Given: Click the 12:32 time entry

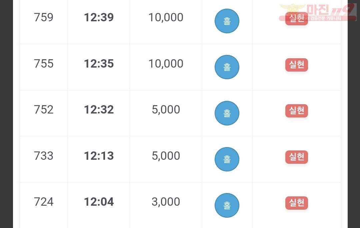Looking at the screenshot, I should click(99, 110).
